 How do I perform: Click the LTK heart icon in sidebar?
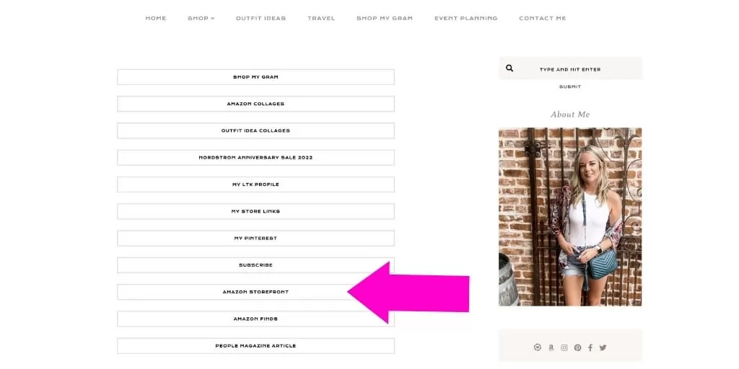coord(537,347)
